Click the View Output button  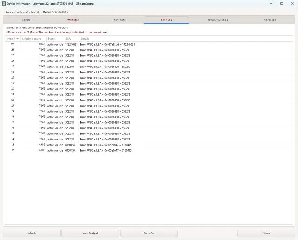click(90, 233)
